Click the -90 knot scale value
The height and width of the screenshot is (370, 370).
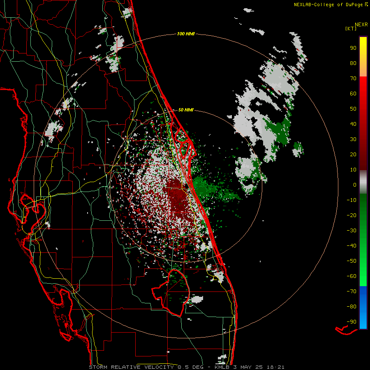pos(351,322)
